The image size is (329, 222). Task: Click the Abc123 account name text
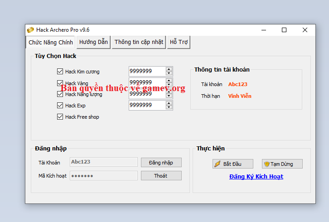point(238,84)
